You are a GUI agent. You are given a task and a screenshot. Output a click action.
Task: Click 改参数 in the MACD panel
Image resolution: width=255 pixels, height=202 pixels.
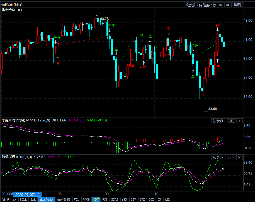pos(218,121)
